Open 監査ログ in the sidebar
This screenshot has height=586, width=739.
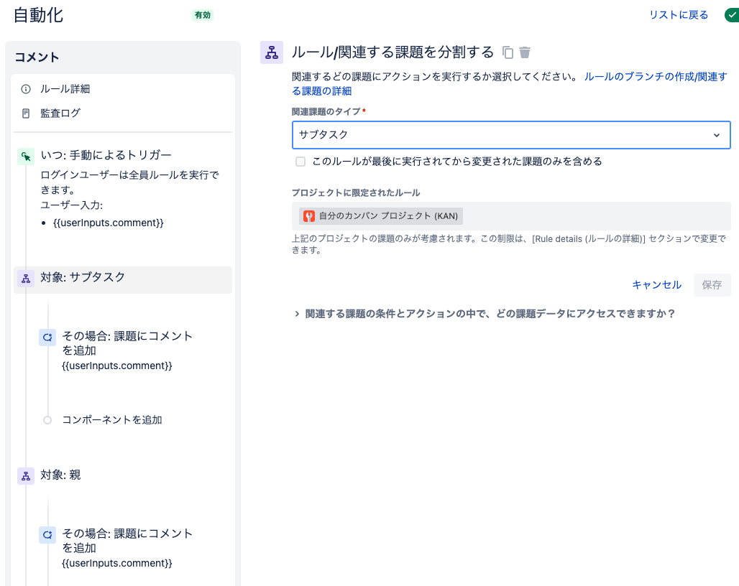click(x=60, y=113)
